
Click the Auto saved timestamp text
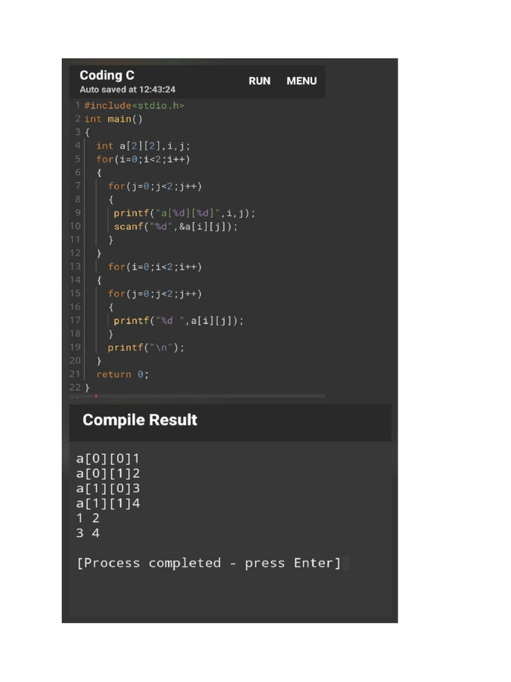click(x=127, y=89)
